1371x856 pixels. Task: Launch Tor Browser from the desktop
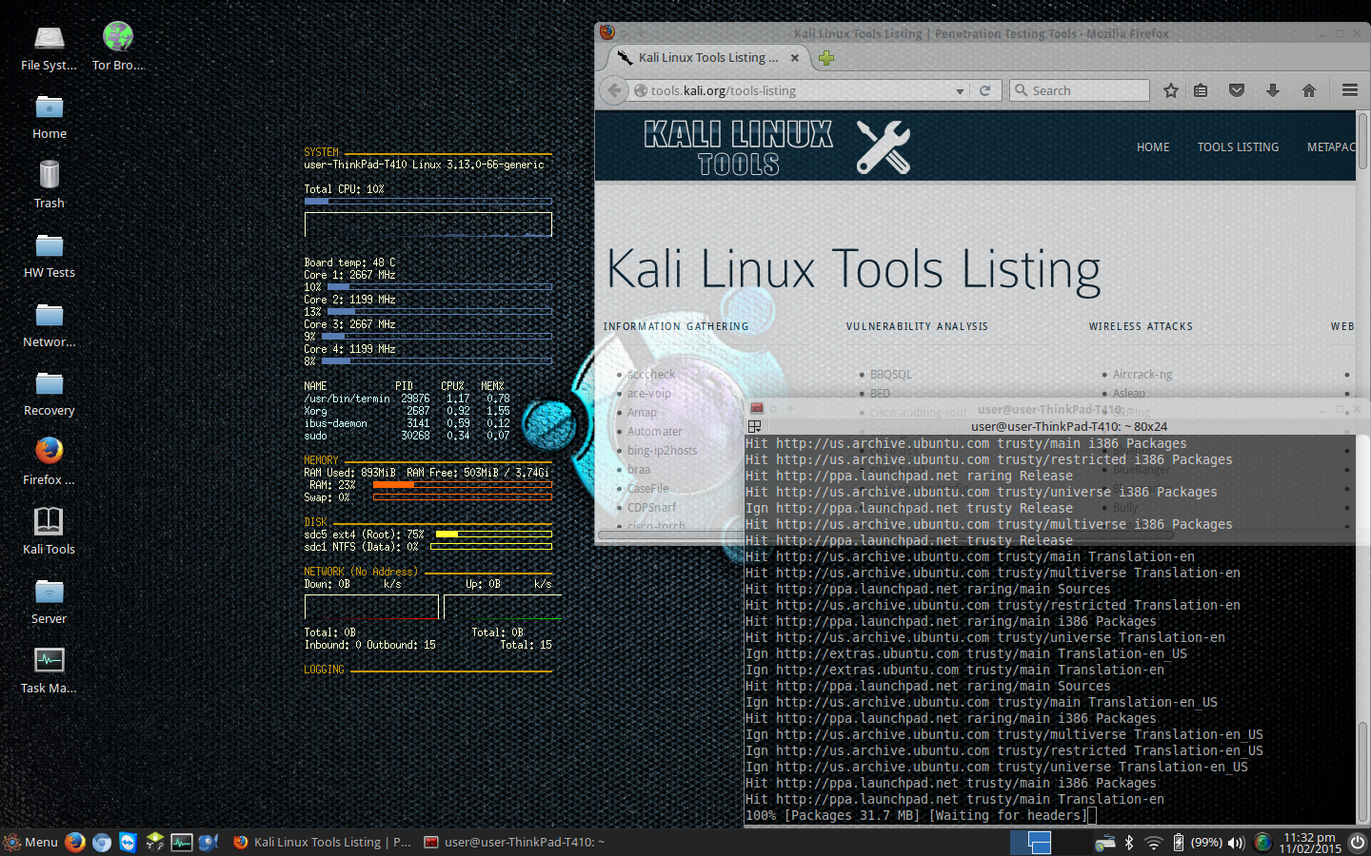click(118, 47)
